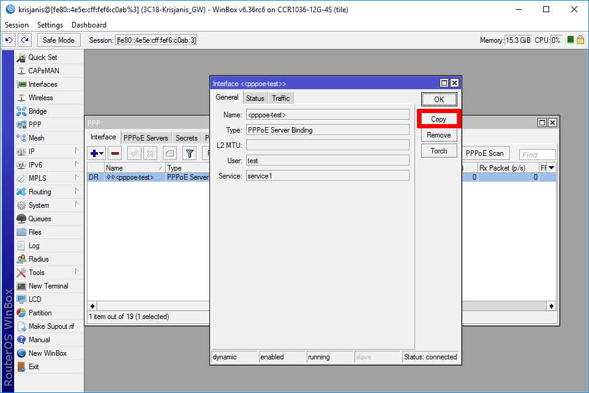This screenshot has height=393, width=589.
Task: Switch to the Traffic tab
Action: (280, 97)
